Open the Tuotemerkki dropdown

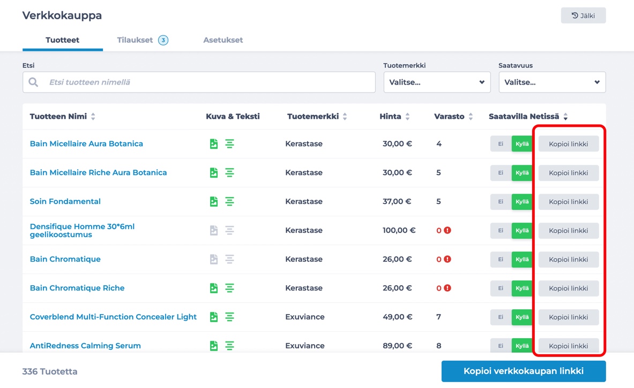[437, 82]
